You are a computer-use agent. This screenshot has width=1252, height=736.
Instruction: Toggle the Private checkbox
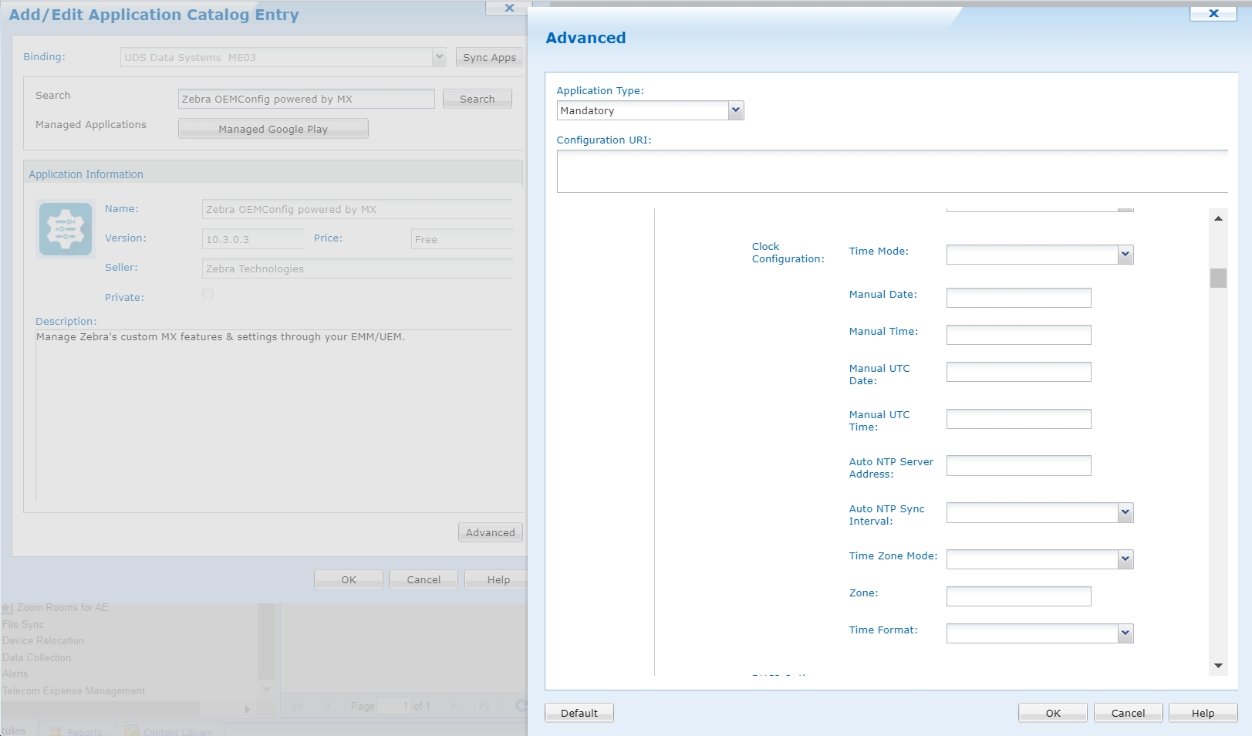tap(208, 294)
